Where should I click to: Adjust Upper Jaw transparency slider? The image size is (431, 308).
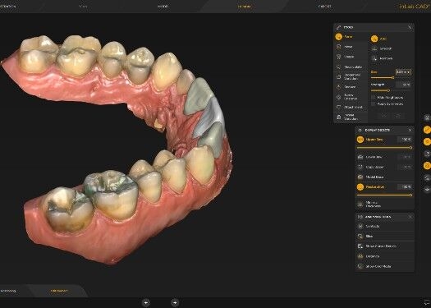pyautogui.click(x=384, y=148)
